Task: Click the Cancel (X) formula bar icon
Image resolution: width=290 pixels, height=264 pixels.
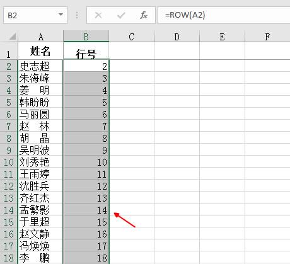Action: [x=98, y=15]
